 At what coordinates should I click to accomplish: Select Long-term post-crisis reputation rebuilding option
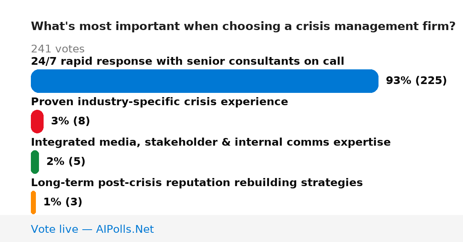click(197, 183)
